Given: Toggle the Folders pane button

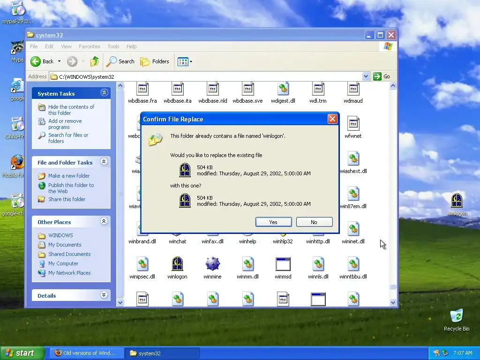Looking at the screenshot, I should tap(155, 61).
